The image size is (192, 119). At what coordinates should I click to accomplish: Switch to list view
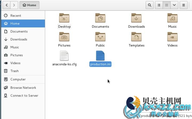(x=159, y=5)
